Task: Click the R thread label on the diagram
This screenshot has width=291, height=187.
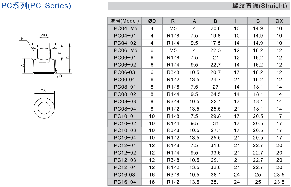Action: click(x=61, y=76)
